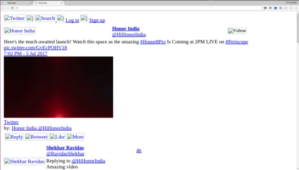Viewport: 299px width, 170px height.
Task: Open the pic.twitter.com/GvEcPOHV18 link
Action: (x=35, y=47)
